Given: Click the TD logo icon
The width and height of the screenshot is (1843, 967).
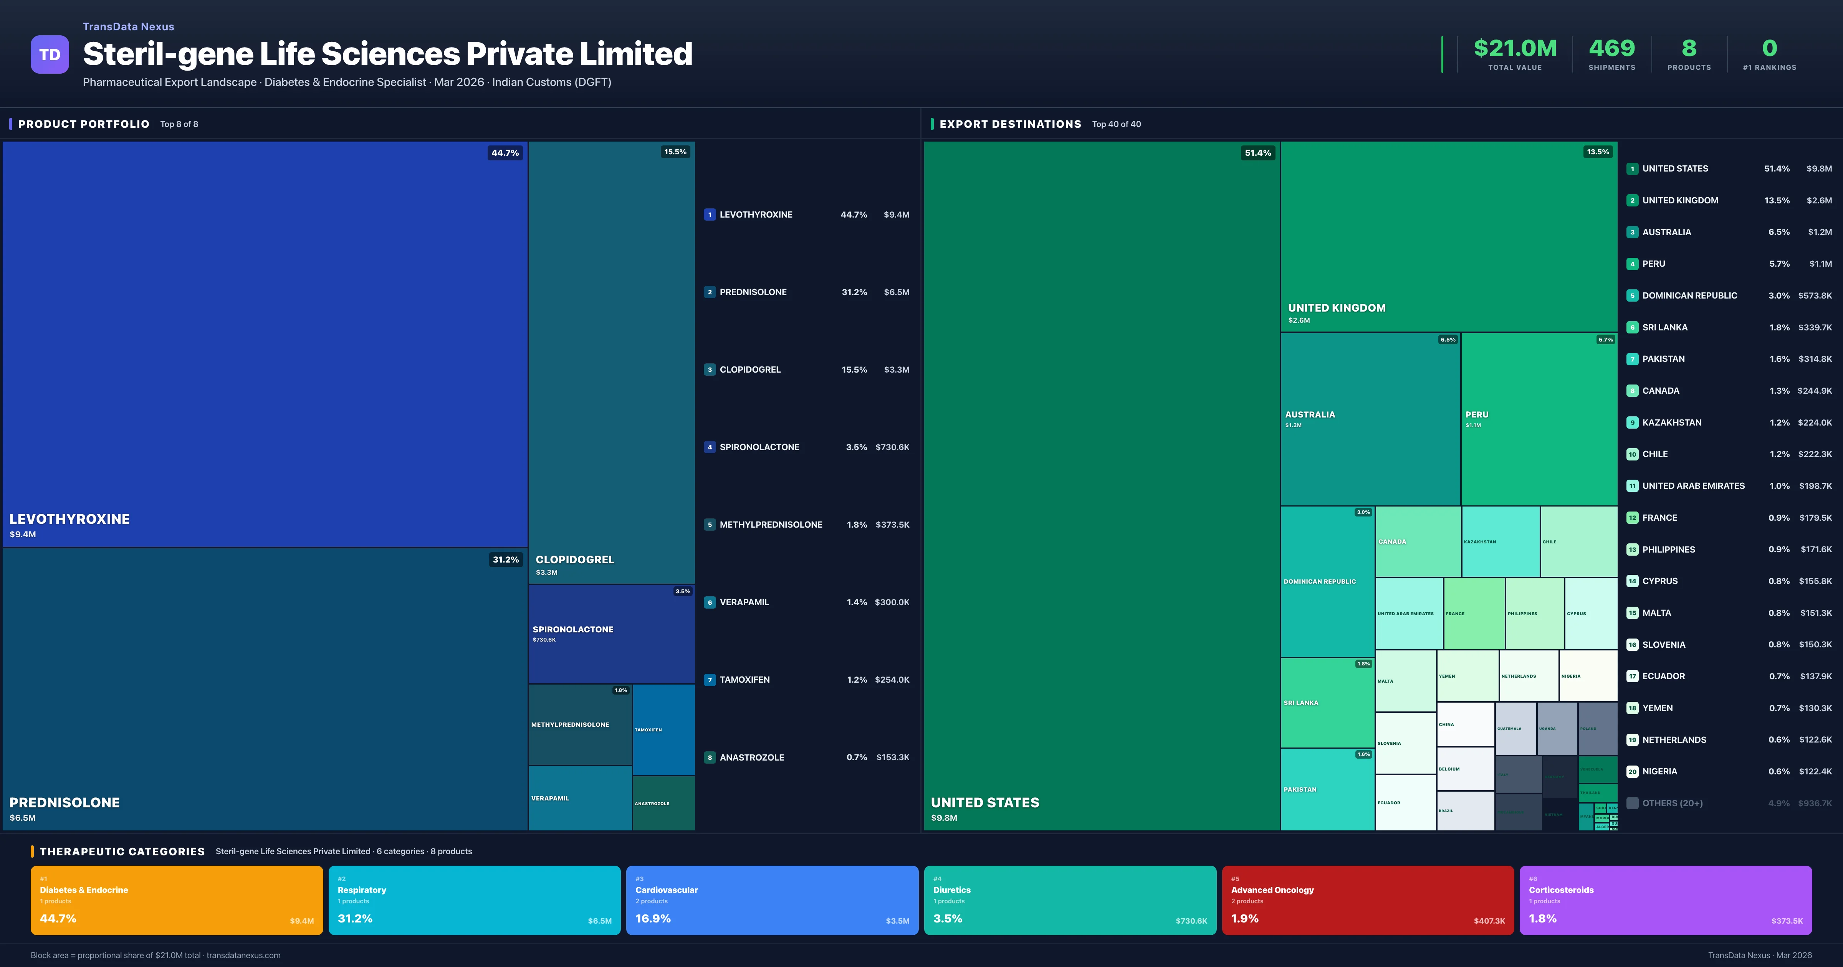Looking at the screenshot, I should pyautogui.click(x=50, y=55).
